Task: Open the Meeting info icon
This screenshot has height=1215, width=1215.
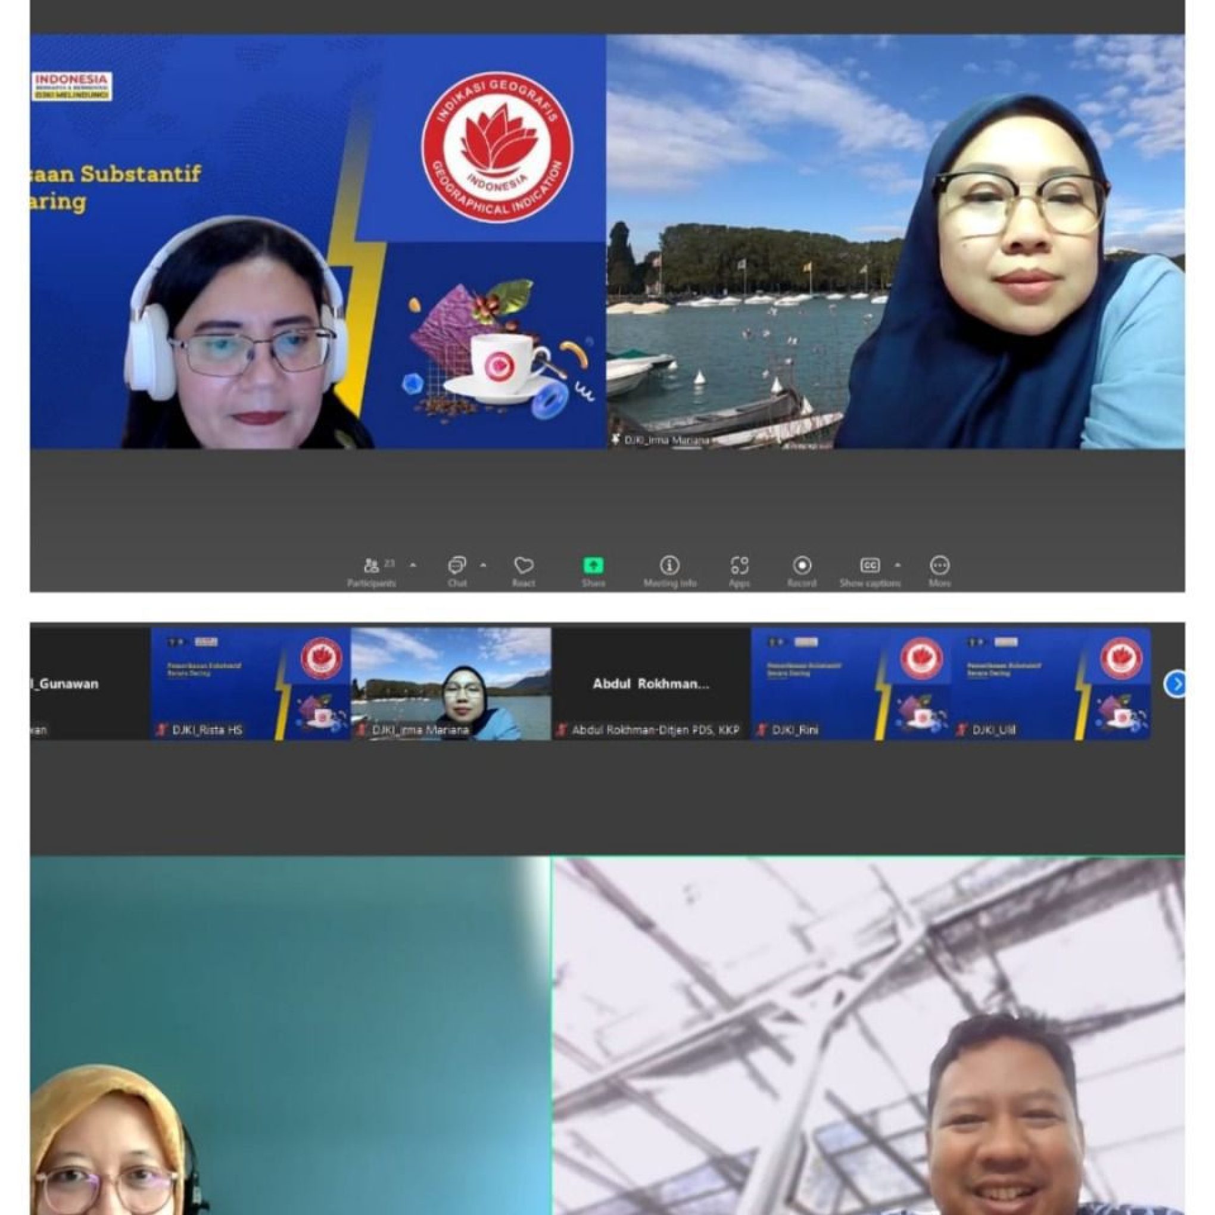Action: coord(669,565)
